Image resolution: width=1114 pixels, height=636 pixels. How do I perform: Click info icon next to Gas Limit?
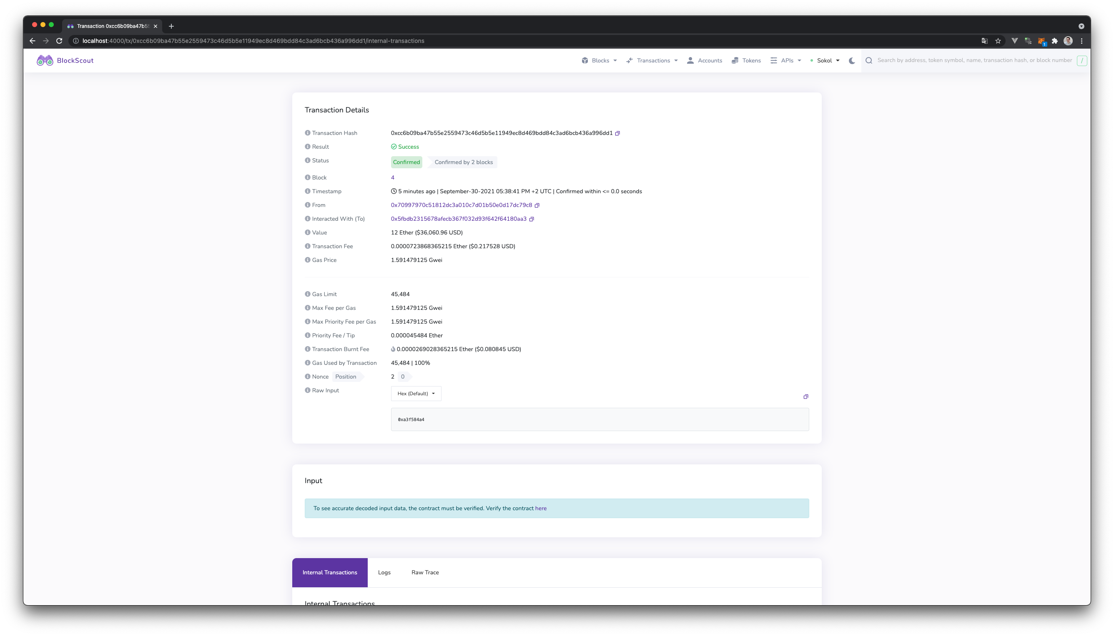point(307,294)
